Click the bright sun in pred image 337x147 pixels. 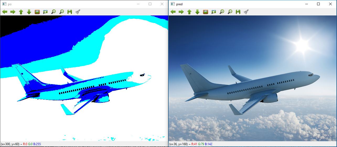point(302,45)
